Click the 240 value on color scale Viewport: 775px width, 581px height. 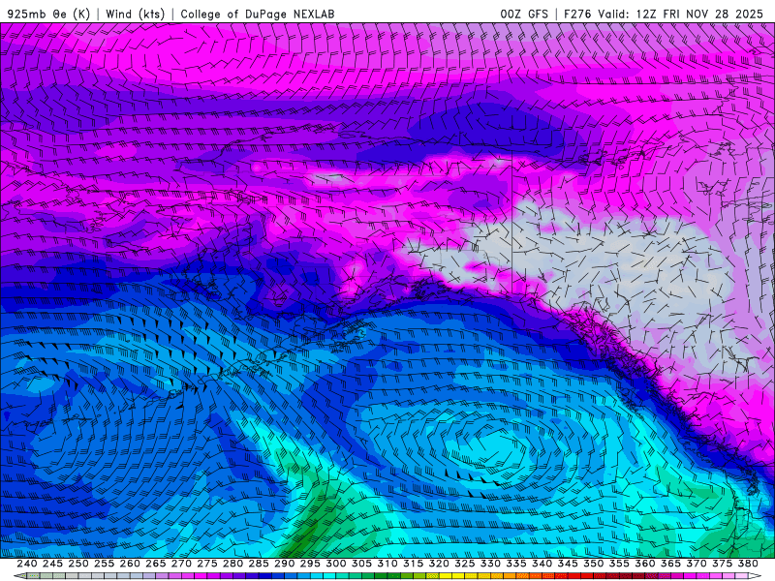coord(27,564)
